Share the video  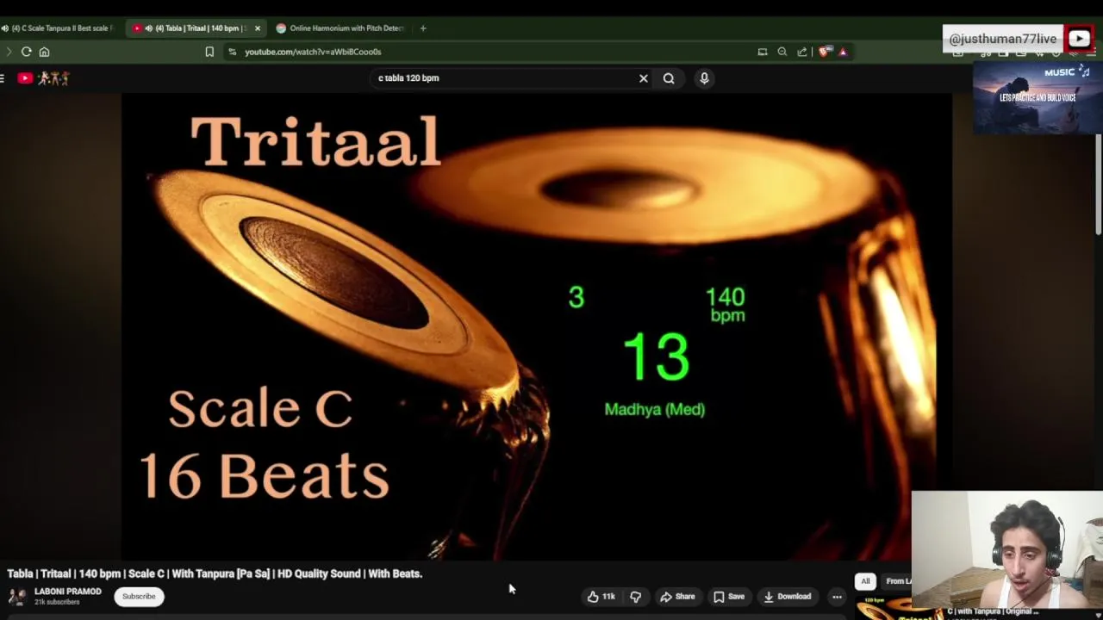[677, 596]
